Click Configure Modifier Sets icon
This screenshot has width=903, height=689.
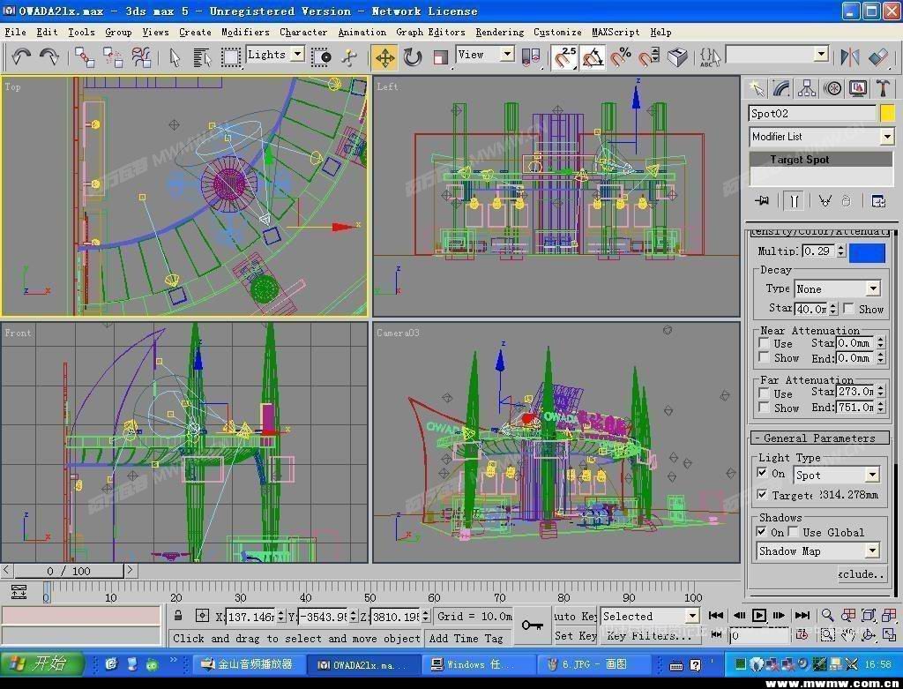(x=878, y=201)
